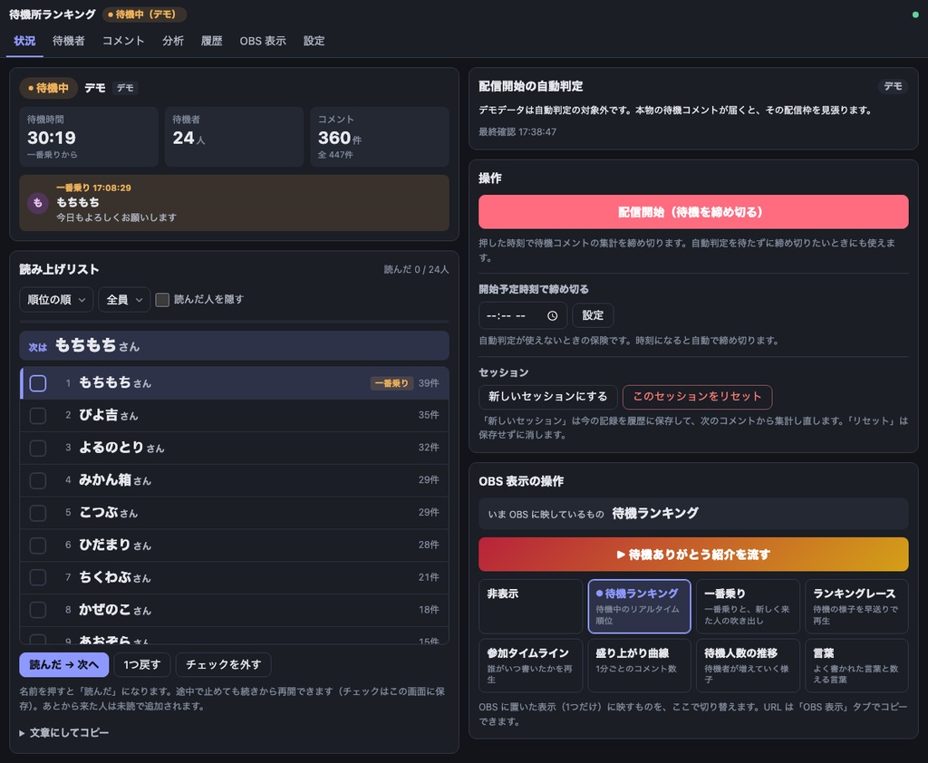The width and height of the screenshot is (928, 763).
Task: Select the 非表示 OBS display option
Action: [531, 606]
